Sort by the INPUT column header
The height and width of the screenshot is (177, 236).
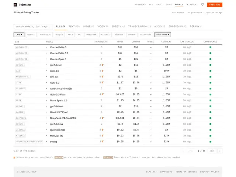[120, 42]
